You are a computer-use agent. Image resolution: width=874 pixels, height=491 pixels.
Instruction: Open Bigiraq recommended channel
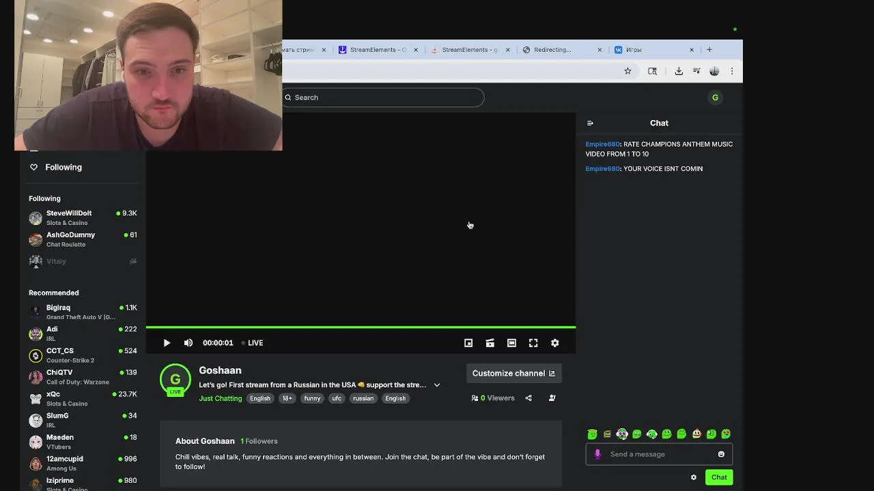(83, 312)
